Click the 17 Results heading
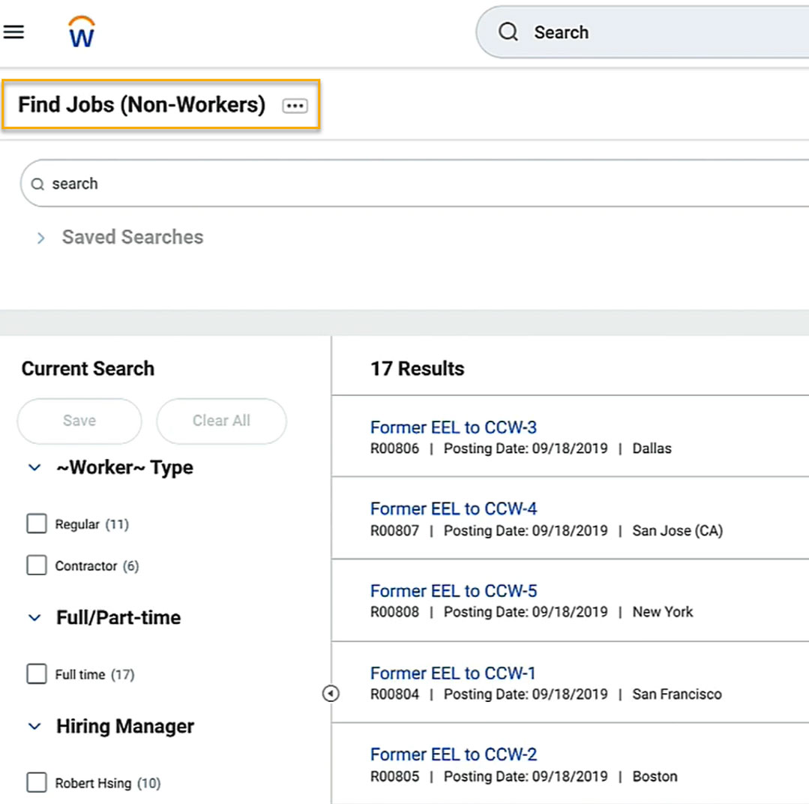Viewport: 809px width, 804px height. (x=418, y=368)
